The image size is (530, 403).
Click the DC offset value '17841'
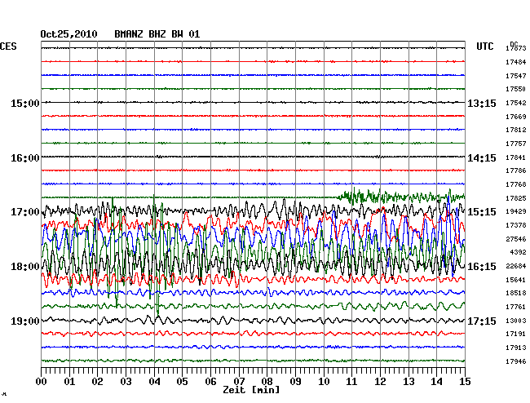[x=516, y=157]
